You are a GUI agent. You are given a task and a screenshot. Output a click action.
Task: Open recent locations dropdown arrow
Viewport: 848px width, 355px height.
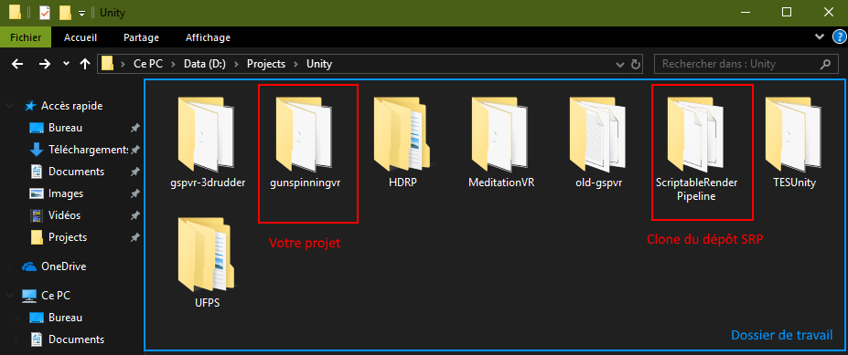[66, 64]
